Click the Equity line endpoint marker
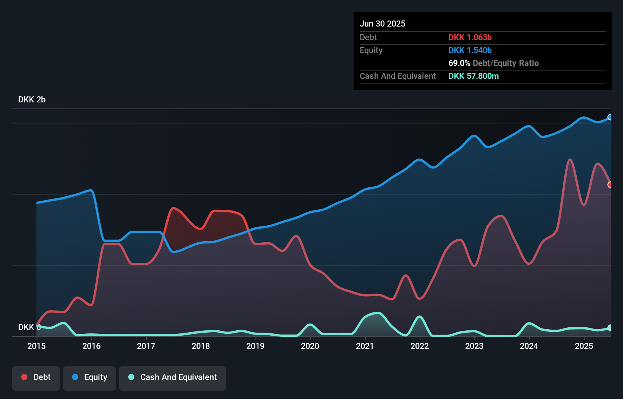This screenshot has height=399, width=623. [610, 117]
